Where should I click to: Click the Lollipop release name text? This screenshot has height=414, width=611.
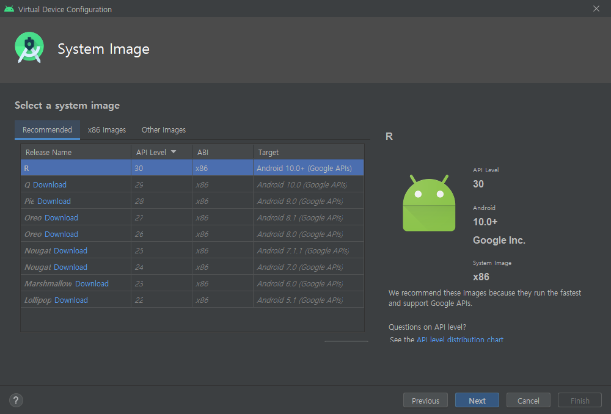(x=38, y=300)
